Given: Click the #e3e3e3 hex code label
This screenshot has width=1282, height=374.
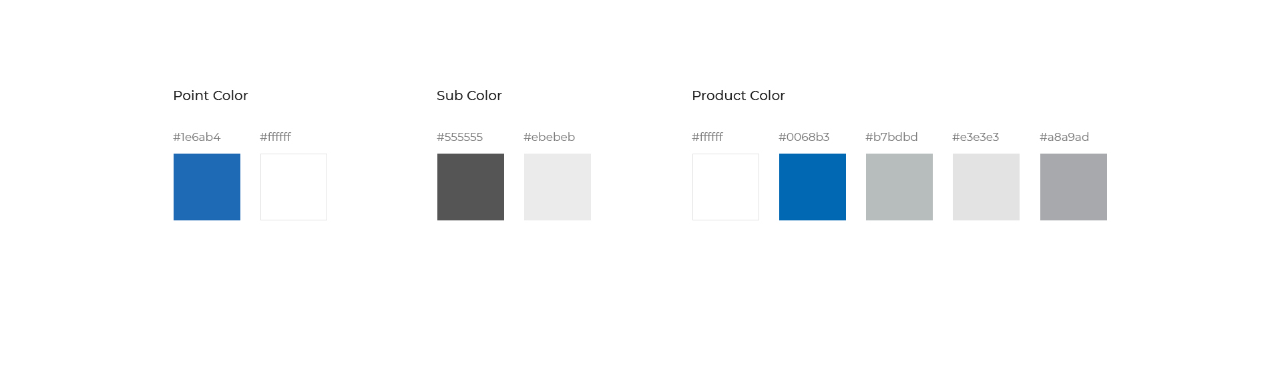Looking at the screenshot, I should coord(976,137).
